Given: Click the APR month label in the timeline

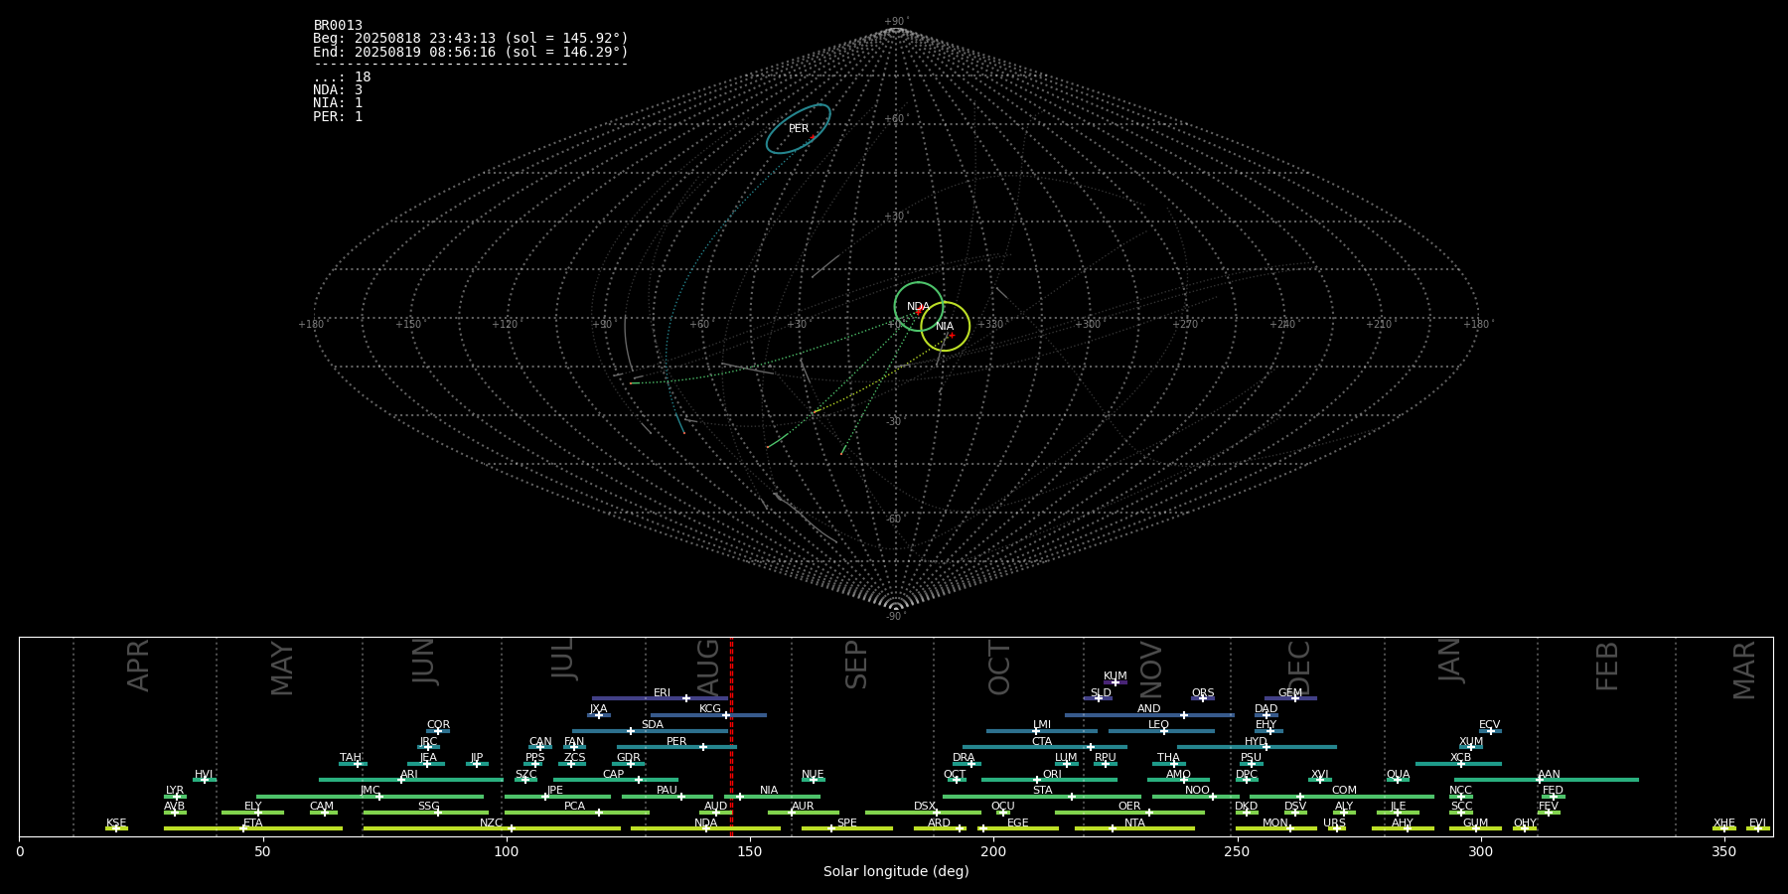Looking at the screenshot, I should click(139, 666).
